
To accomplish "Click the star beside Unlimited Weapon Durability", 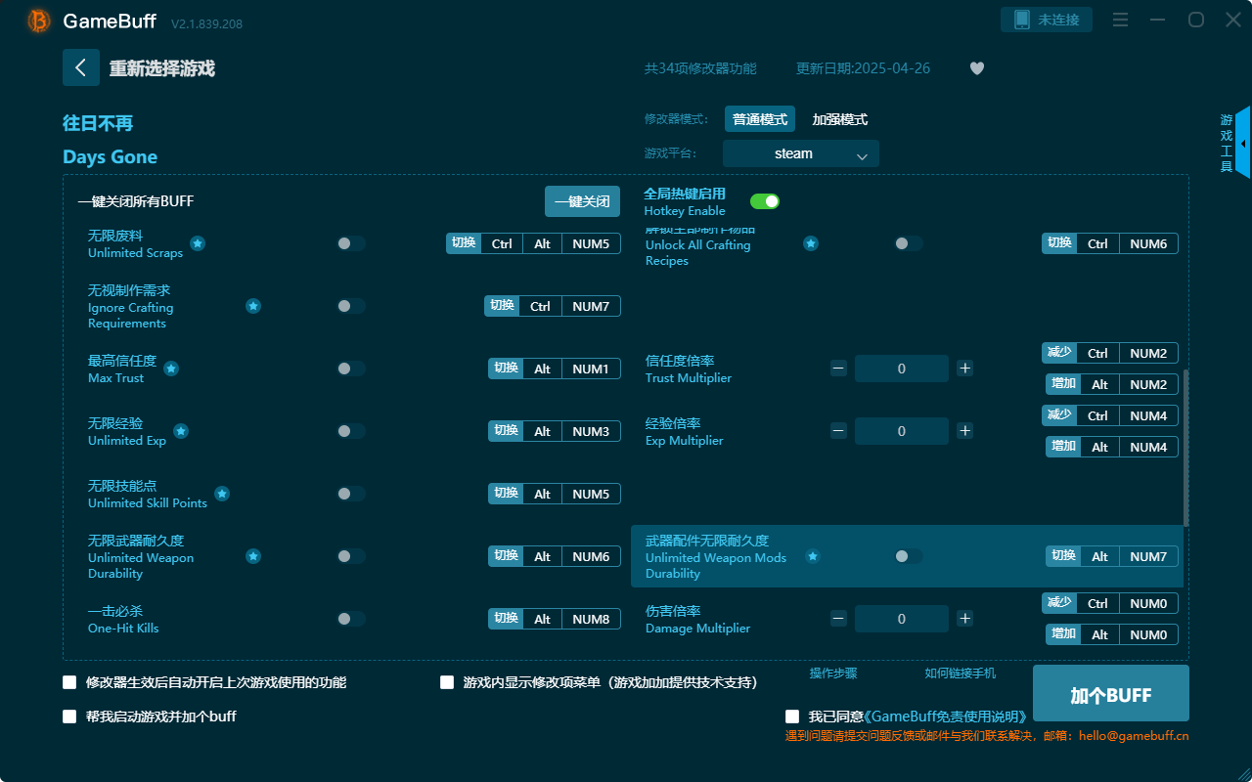I will click(253, 555).
